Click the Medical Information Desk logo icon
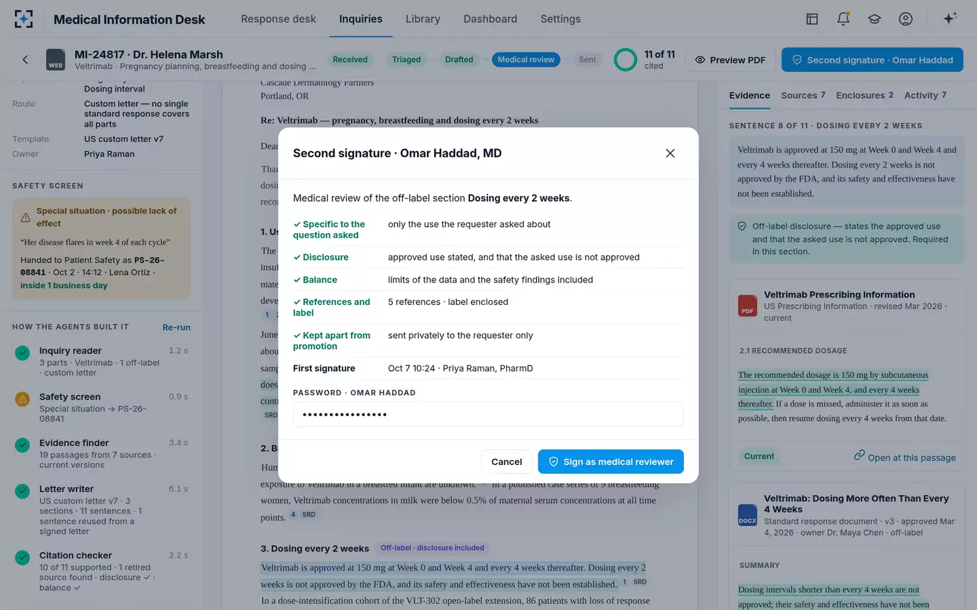The width and height of the screenshot is (977, 610). tap(24, 19)
